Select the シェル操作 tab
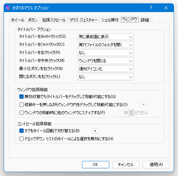The width and height of the screenshot is (178, 176). point(110,20)
